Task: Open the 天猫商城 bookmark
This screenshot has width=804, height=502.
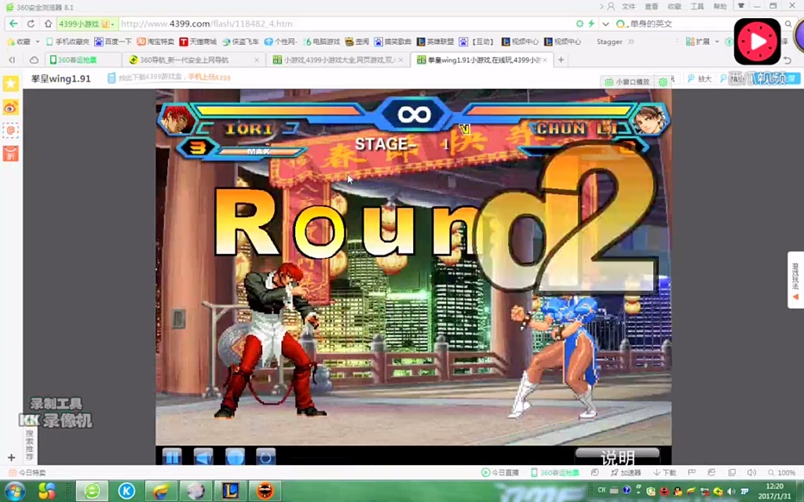Action: (x=198, y=42)
